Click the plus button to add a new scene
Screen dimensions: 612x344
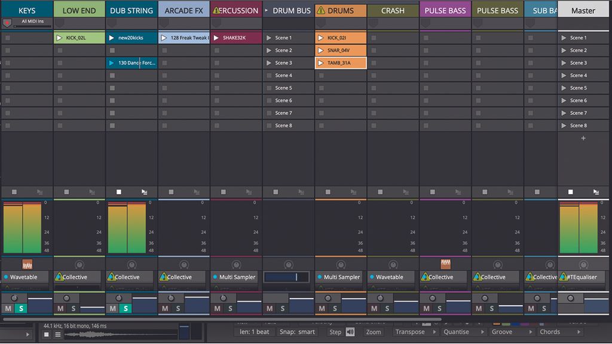coord(583,138)
